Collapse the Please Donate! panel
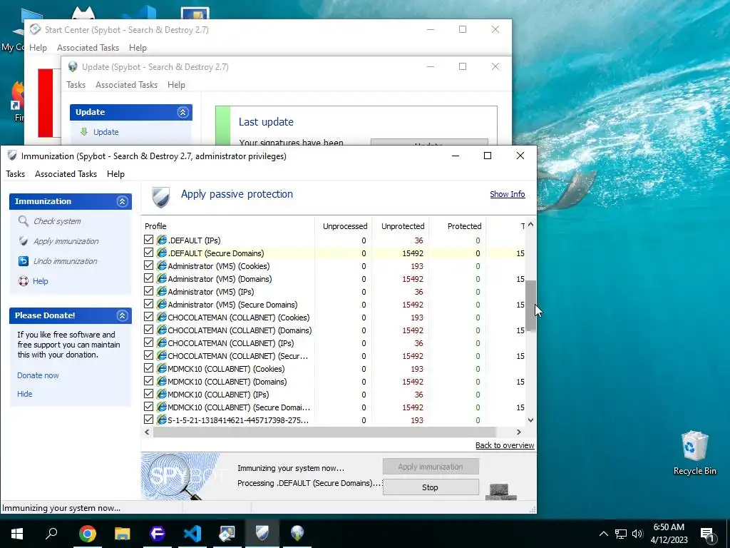 [122, 315]
